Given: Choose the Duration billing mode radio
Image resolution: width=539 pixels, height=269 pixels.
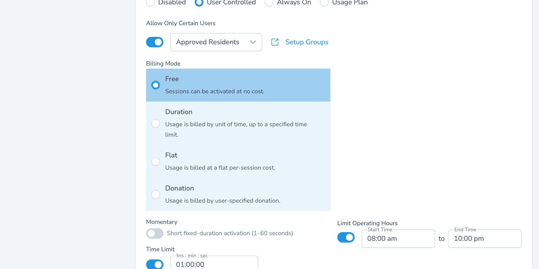Looking at the screenshot, I should click(156, 123).
